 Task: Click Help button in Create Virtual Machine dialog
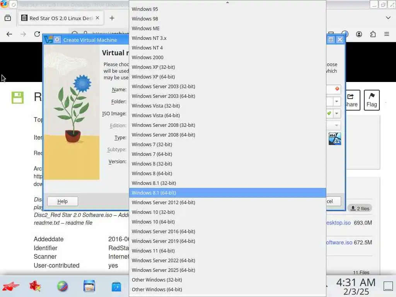62,201
